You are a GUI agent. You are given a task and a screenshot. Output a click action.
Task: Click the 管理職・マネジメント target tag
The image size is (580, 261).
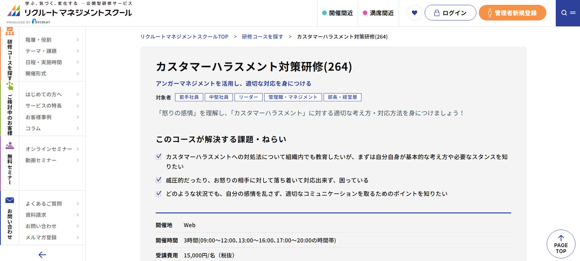click(x=293, y=97)
